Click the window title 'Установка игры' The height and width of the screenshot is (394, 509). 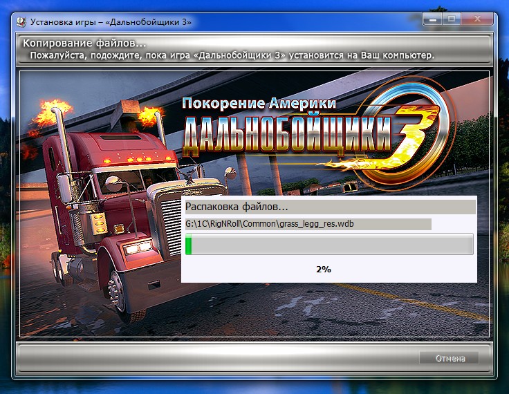(111, 22)
